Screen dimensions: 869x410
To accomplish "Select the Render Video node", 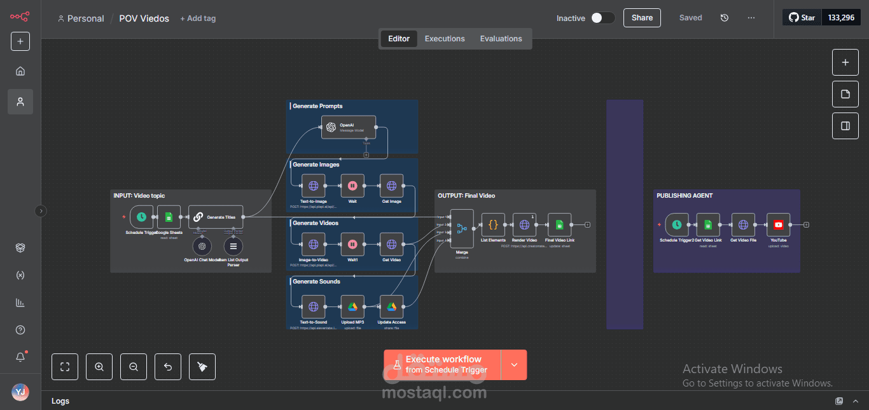I will (x=524, y=224).
